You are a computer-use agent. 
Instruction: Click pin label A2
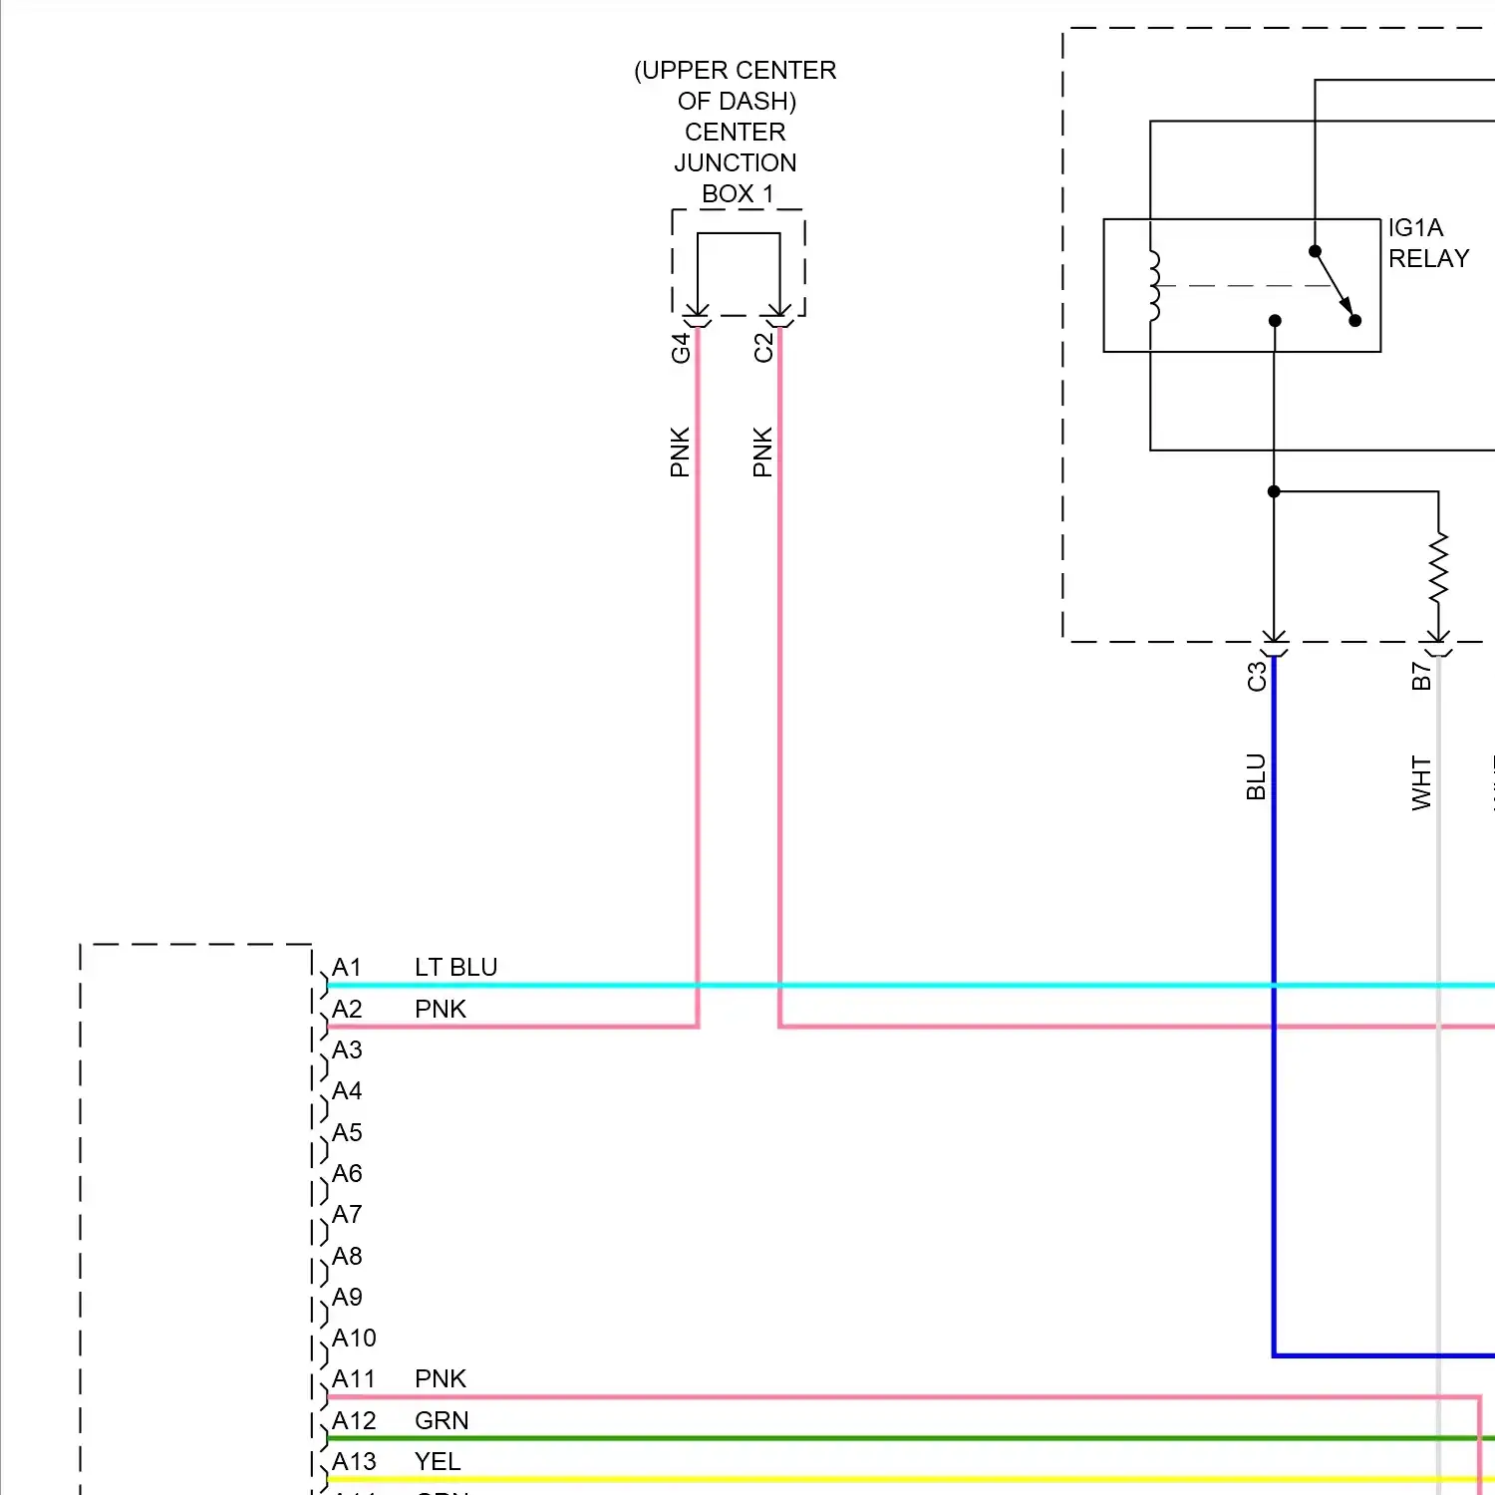pos(347,1010)
